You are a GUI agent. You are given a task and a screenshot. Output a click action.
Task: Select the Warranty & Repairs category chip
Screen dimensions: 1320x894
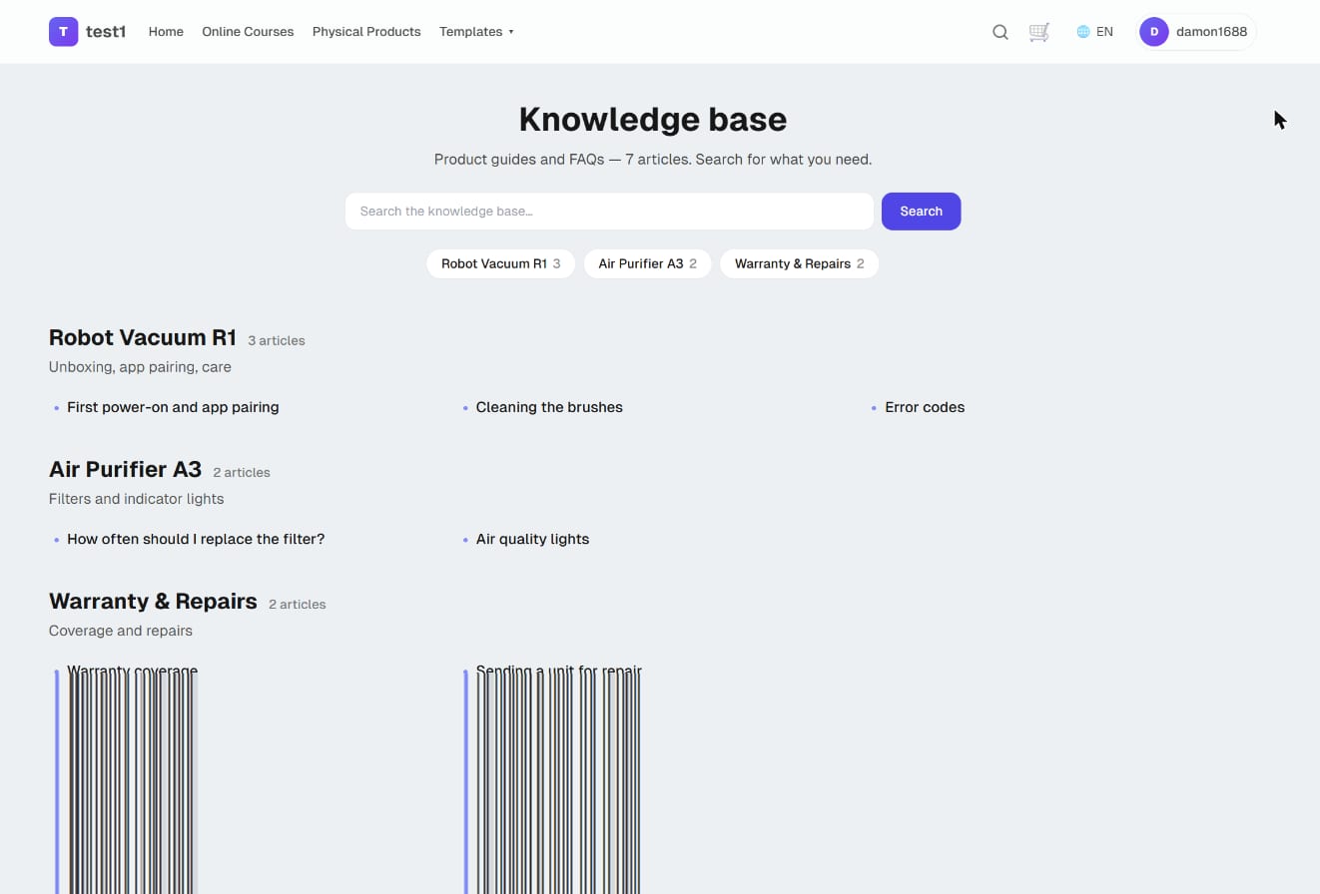[799, 263]
